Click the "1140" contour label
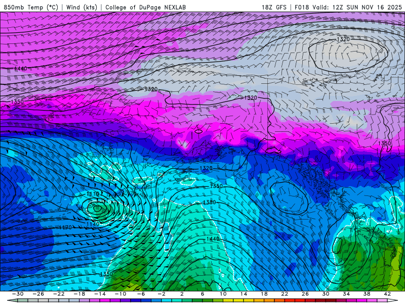Viewport: 405px width, 303px height. (x=93, y=224)
